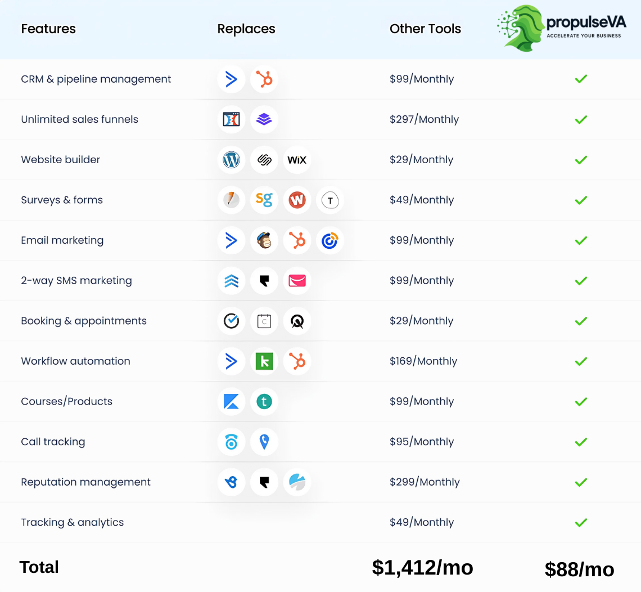Click the 'Other Tools' column header
Image resolution: width=641 pixels, height=592 pixels.
(425, 29)
